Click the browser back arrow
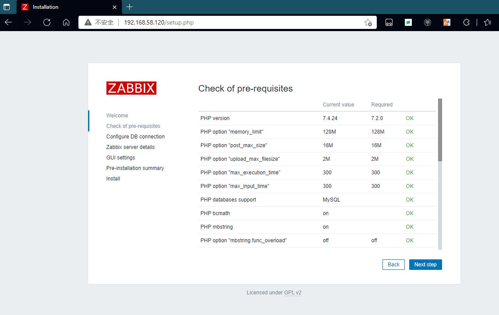The width and height of the screenshot is (499, 315). [8, 22]
